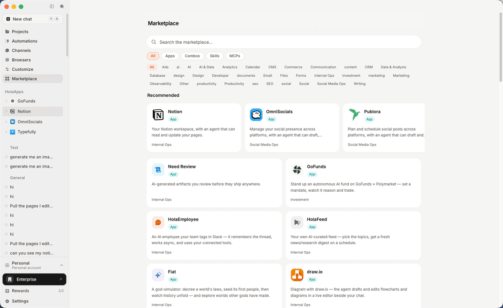The width and height of the screenshot is (503, 308).
Task: Click the OmniSocials sidebar app icon
Action: pyautogui.click(x=13, y=122)
